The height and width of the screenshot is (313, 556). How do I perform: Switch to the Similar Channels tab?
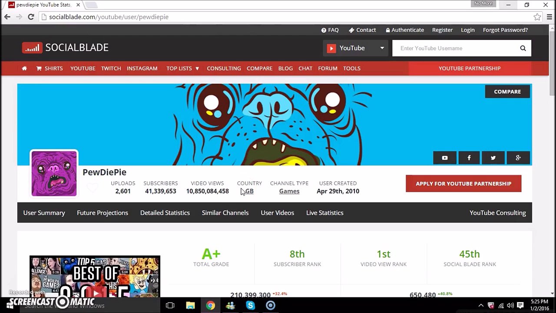pos(225,213)
